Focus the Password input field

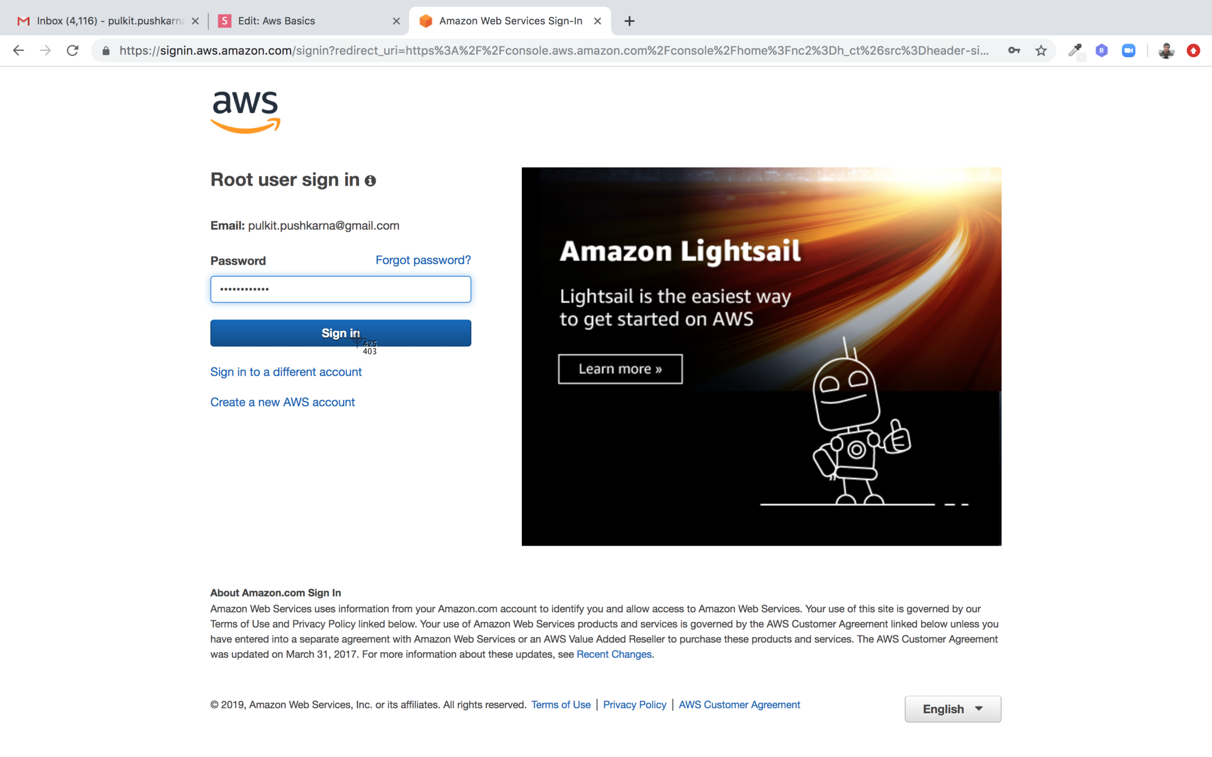[341, 289]
